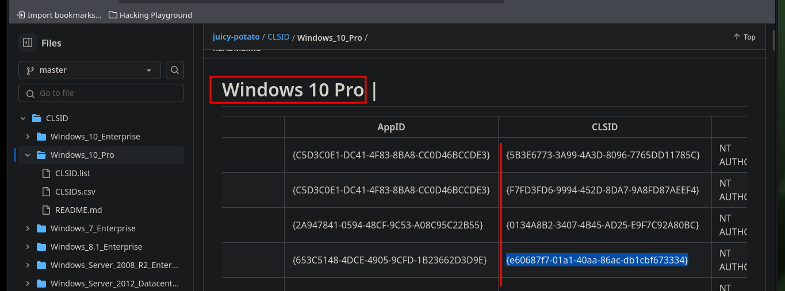Open the Import bookmarks... item
Image resolution: width=785 pixels, height=291 pixels.
(59, 15)
